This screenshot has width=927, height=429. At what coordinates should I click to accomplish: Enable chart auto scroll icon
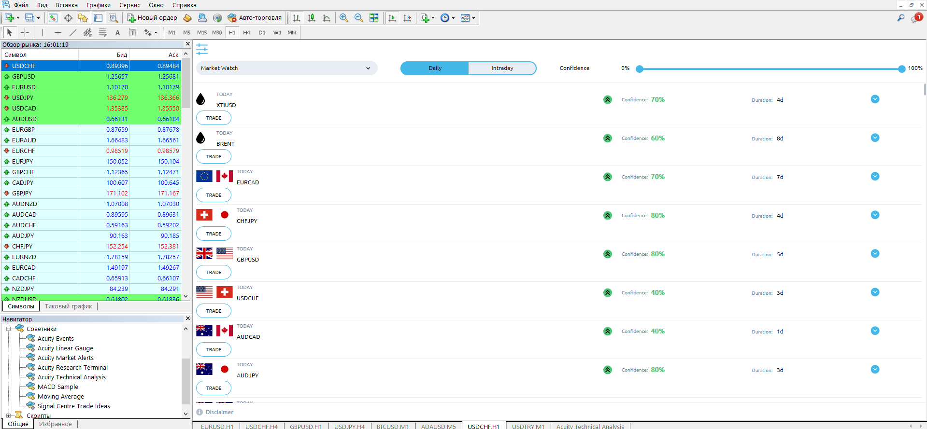click(392, 18)
